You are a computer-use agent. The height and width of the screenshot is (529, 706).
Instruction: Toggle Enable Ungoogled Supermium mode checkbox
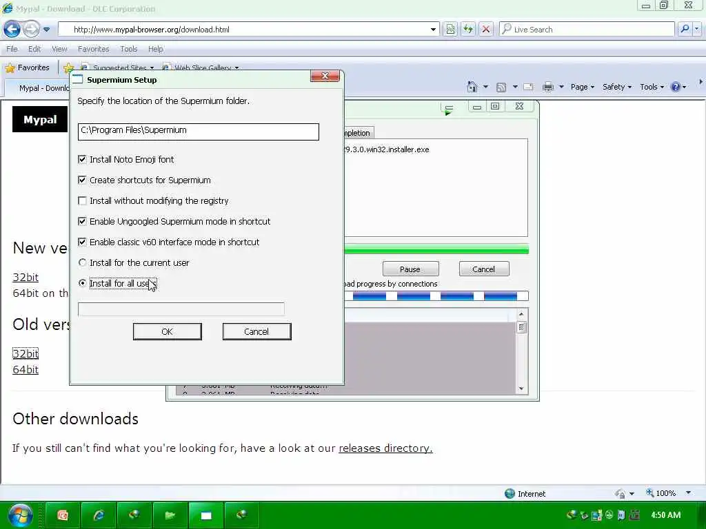(x=83, y=221)
